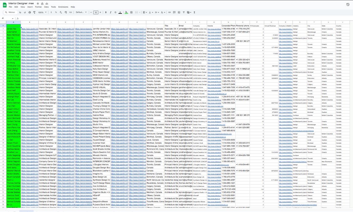Image resolution: width=353 pixels, height=212 pixels.
Task: Click the Country header cell
Action: [x=343, y=26]
